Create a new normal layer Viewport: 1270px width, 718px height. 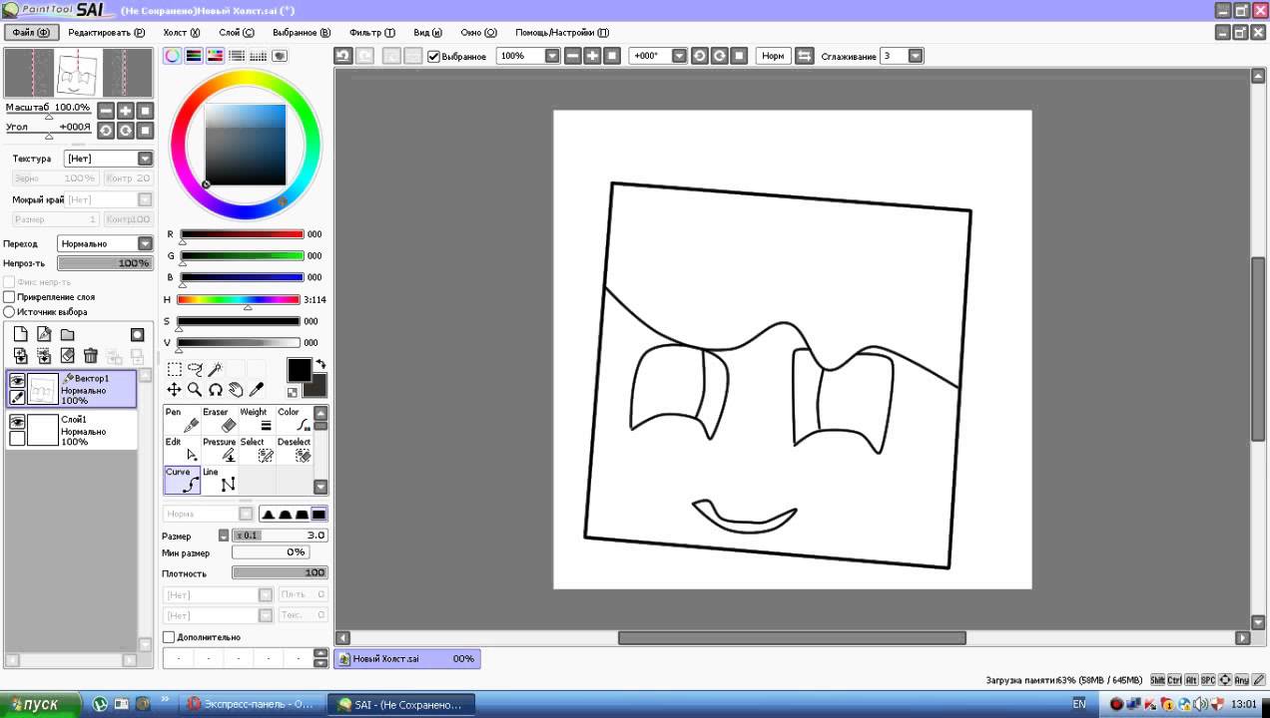(20, 335)
